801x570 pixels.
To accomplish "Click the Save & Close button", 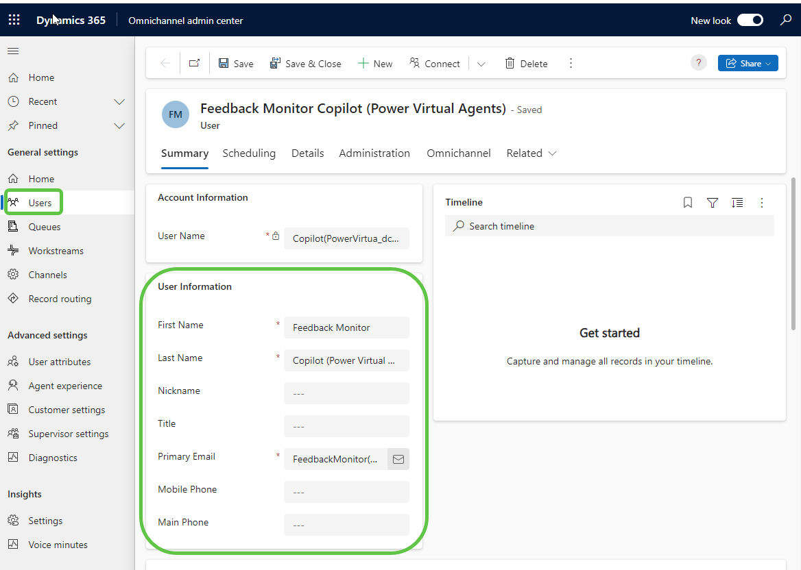I will tap(305, 64).
